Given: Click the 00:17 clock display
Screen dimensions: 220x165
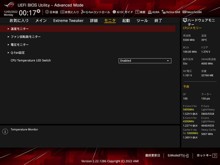Looking at the screenshot, I should [x=27, y=13].
